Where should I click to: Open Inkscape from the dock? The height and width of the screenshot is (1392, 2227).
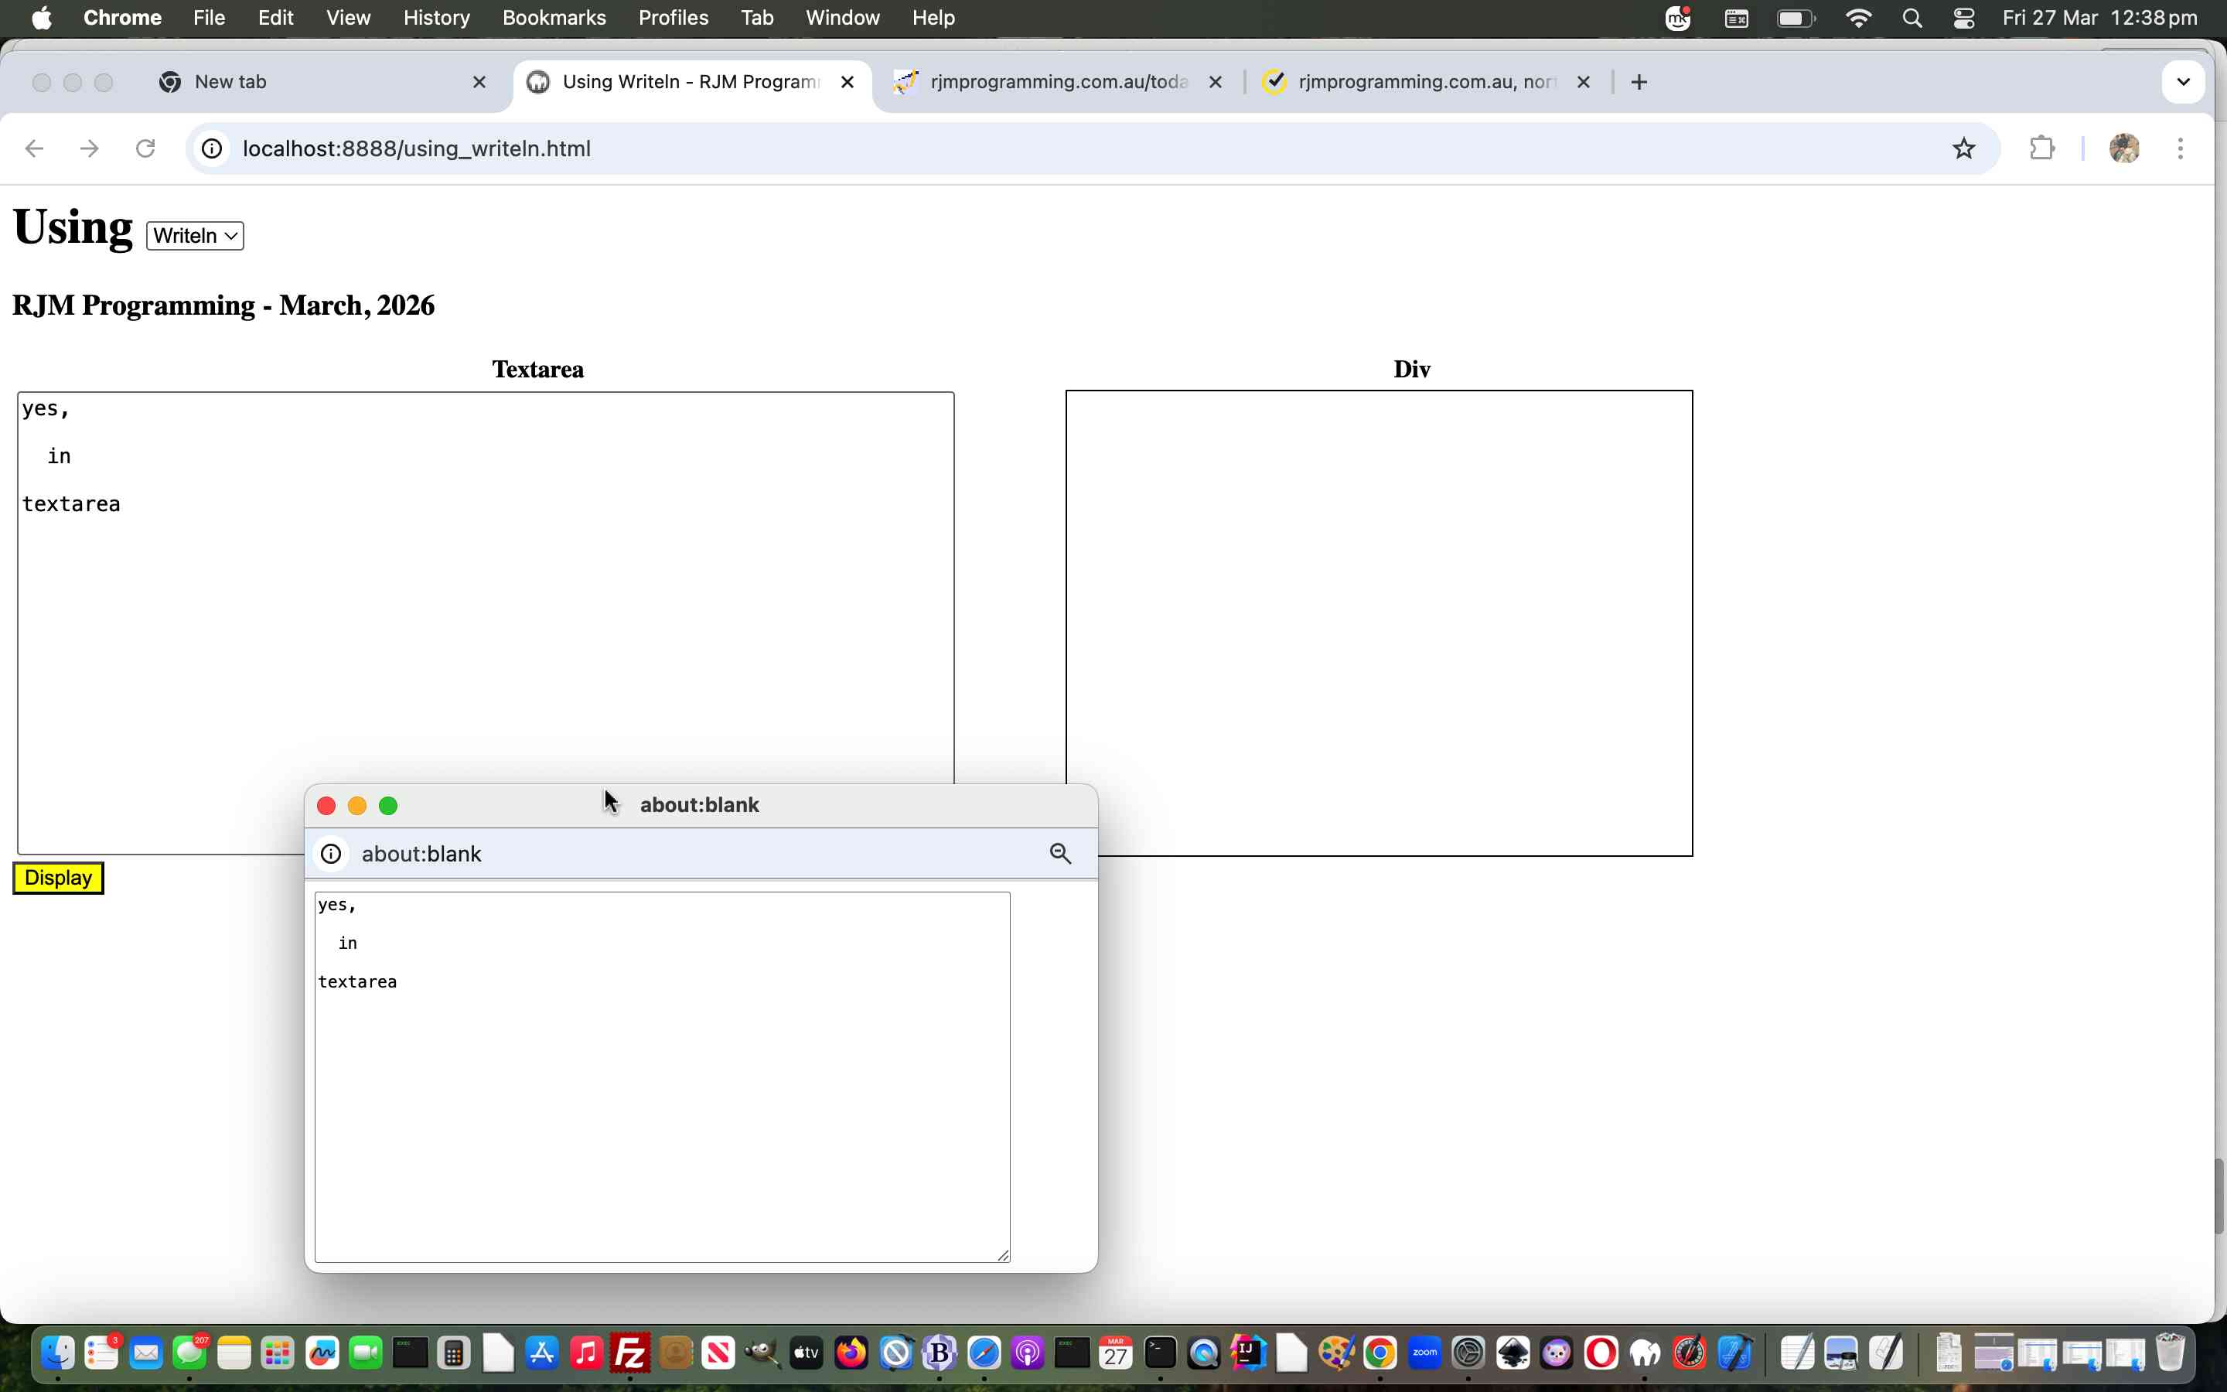(1513, 1353)
